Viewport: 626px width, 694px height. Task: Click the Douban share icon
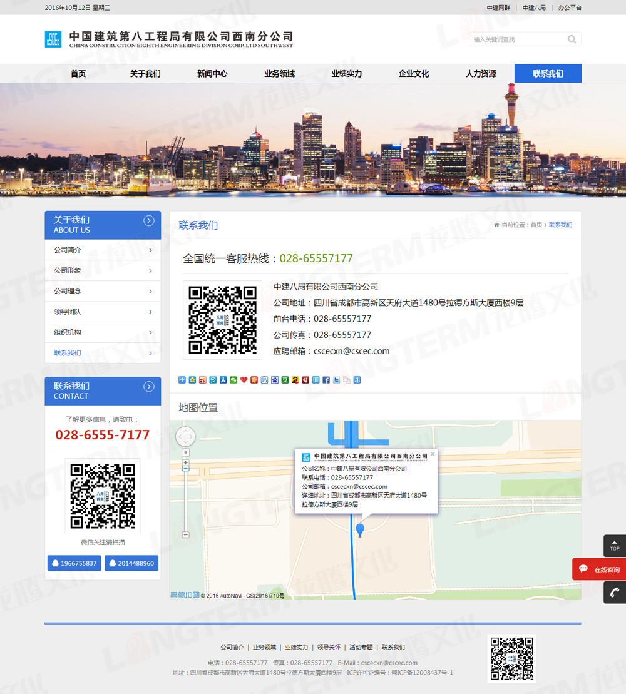285,380
